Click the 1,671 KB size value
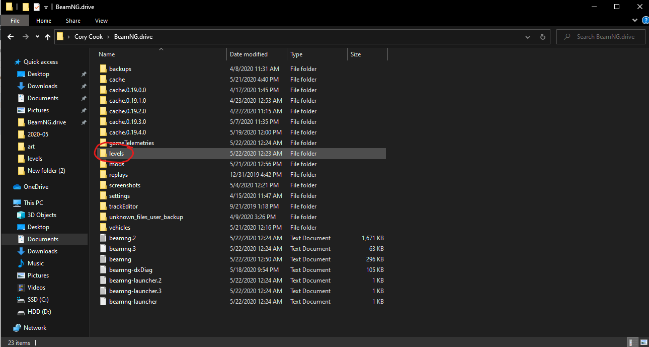The height and width of the screenshot is (347, 649). click(x=373, y=238)
